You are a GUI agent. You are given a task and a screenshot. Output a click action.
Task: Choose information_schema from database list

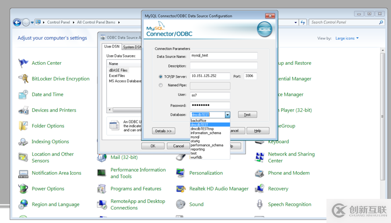[206, 133]
